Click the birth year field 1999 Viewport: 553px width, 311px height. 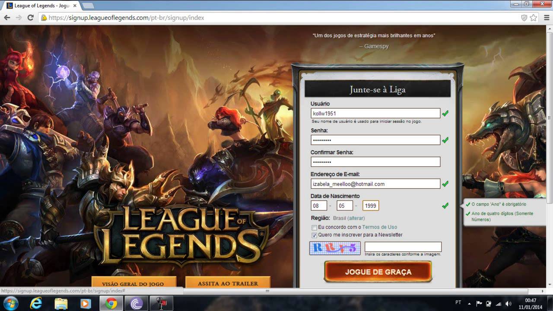click(x=371, y=206)
